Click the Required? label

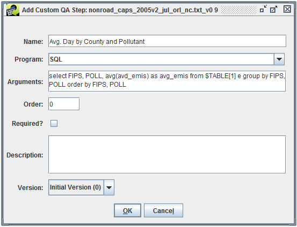click(27, 124)
